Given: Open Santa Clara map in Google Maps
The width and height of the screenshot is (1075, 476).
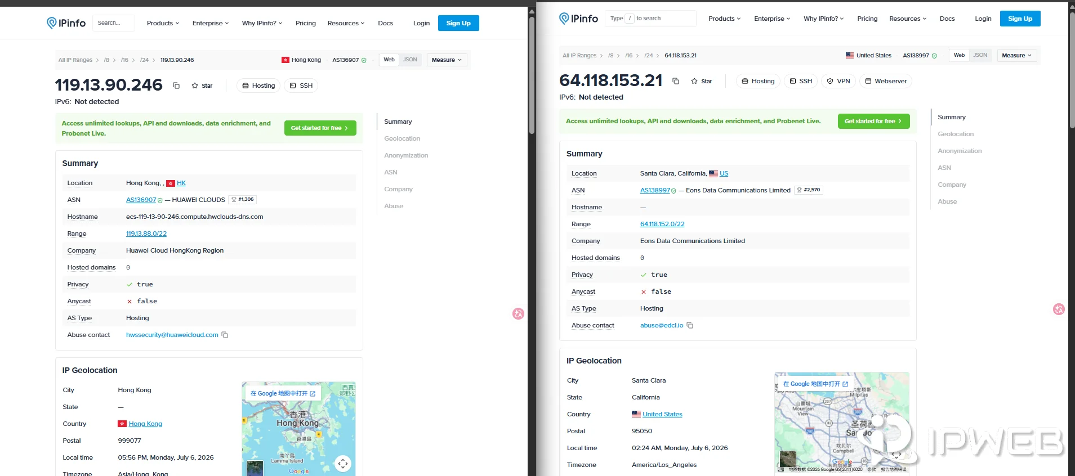Looking at the screenshot, I should pyautogui.click(x=815, y=384).
